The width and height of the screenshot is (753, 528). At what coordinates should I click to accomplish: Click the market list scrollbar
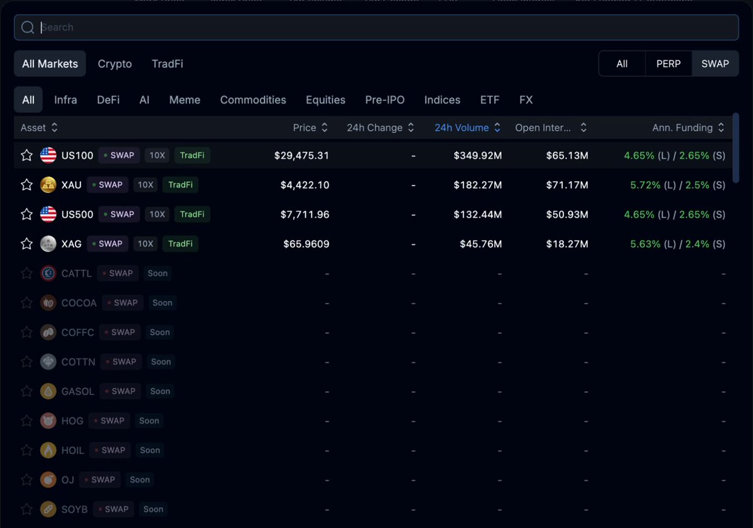(x=735, y=148)
